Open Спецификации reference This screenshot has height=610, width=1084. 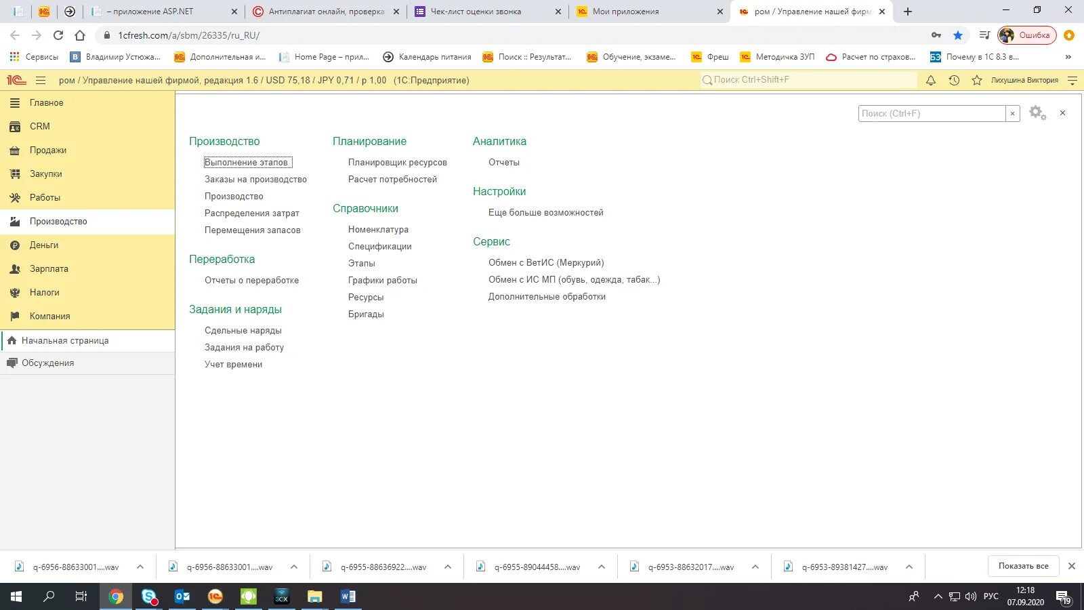(x=379, y=247)
